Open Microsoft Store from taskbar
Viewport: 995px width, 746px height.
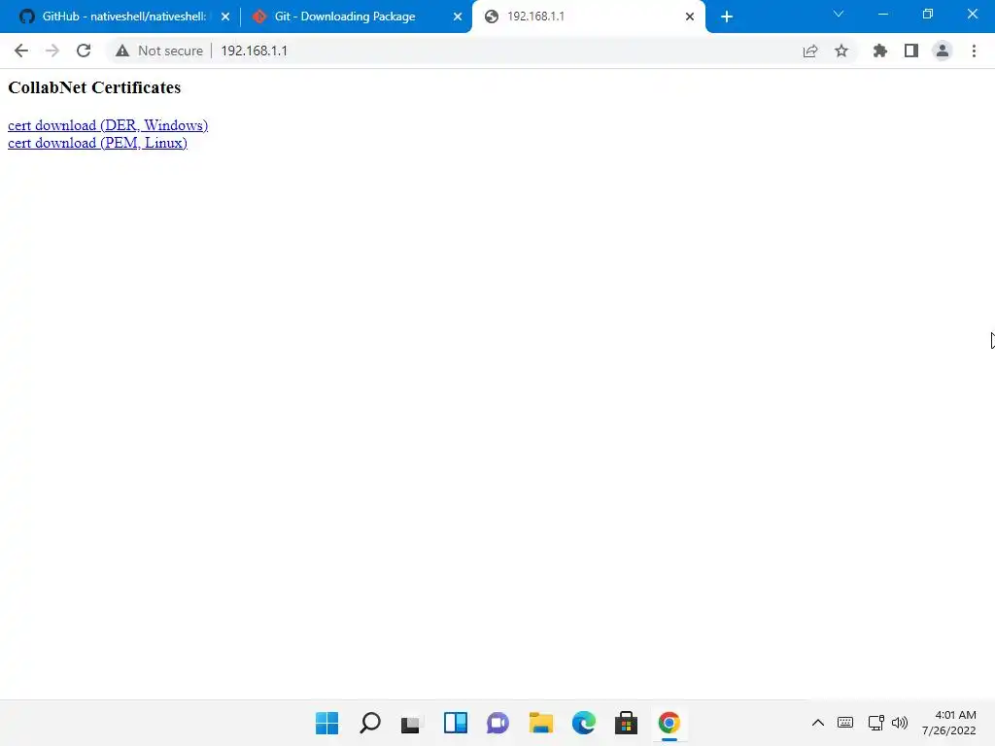(626, 723)
